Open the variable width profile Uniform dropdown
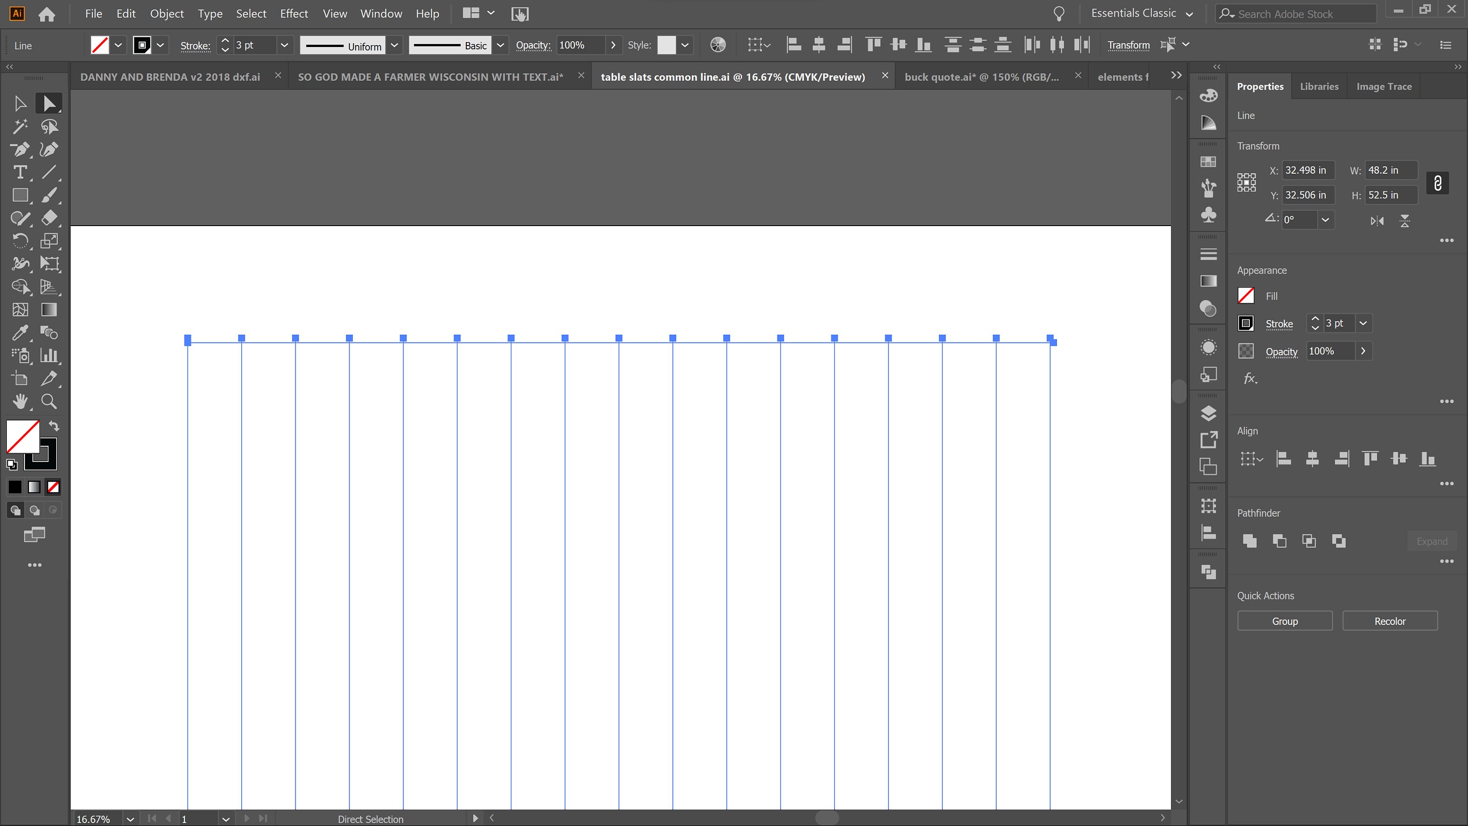 tap(394, 45)
